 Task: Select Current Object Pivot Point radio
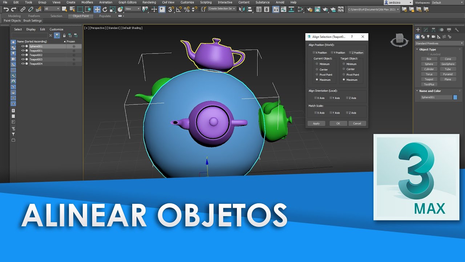point(324,75)
